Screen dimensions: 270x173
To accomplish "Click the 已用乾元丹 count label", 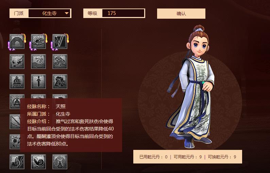I will point(153,157).
